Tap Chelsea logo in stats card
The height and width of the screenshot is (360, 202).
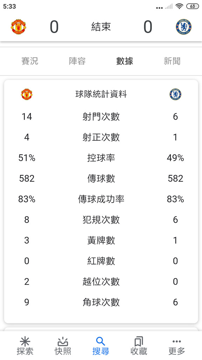click(175, 94)
